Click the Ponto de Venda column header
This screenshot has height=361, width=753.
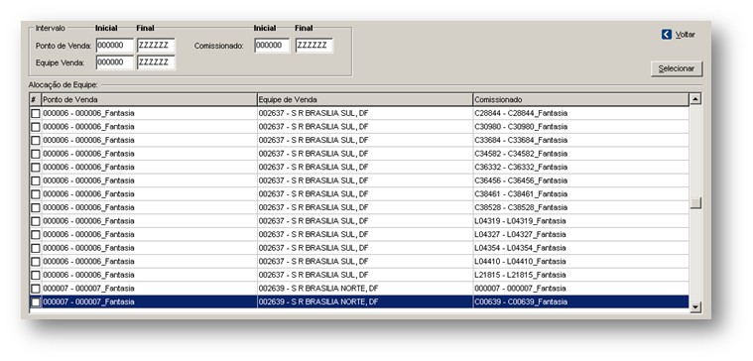[150, 99]
